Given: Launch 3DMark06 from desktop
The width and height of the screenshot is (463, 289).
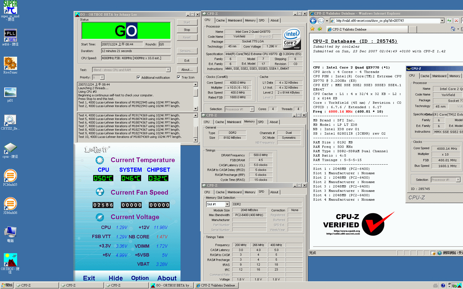Looking at the screenshot, I should pos(10,206).
